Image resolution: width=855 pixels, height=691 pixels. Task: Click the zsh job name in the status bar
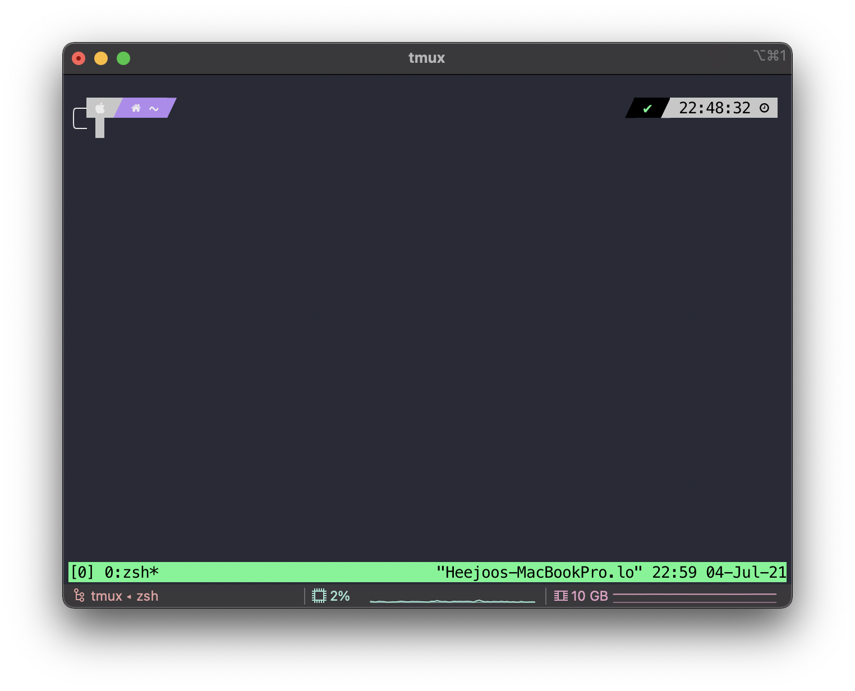tap(148, 596)
